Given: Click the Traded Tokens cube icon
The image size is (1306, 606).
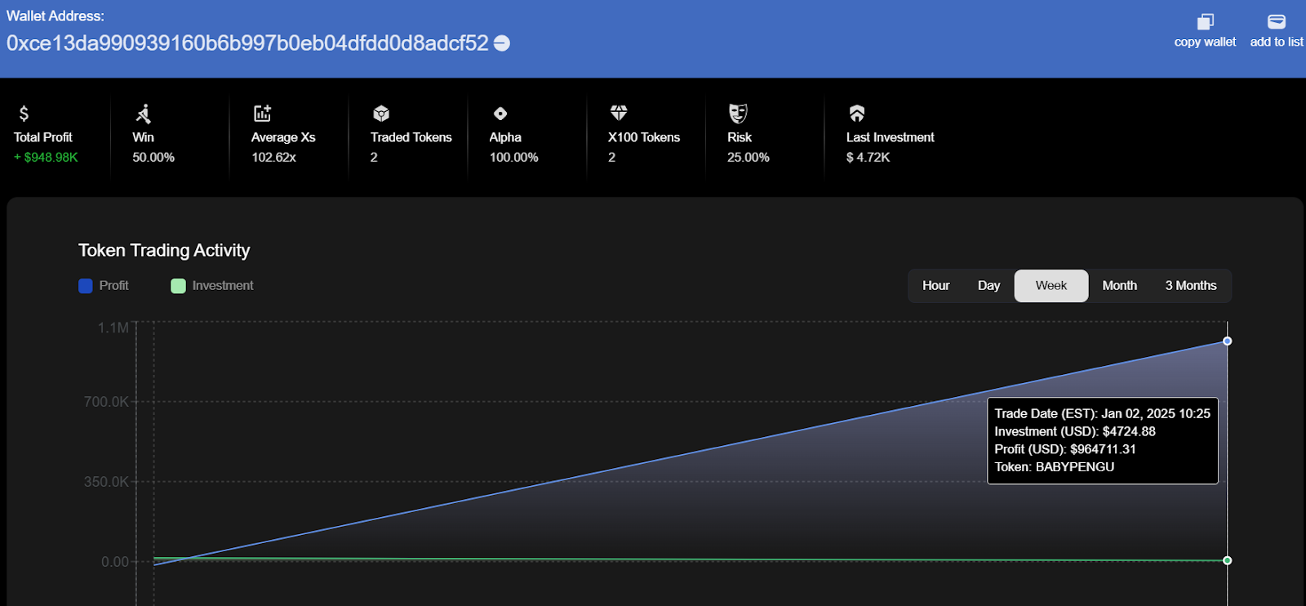Looking at the screenshot, I should tap(381, 114).
